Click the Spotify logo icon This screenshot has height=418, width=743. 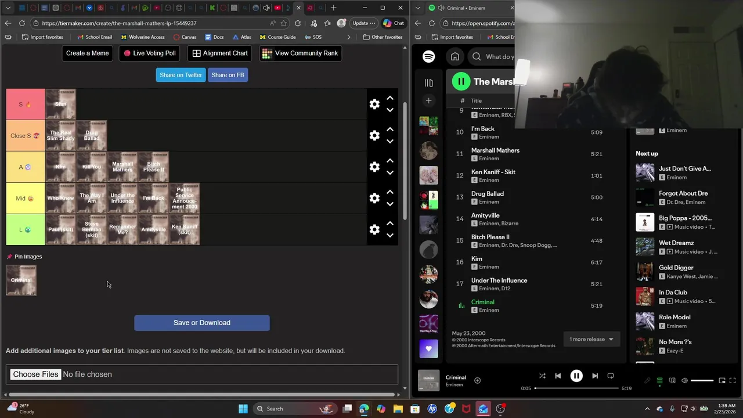coord(428,56)
